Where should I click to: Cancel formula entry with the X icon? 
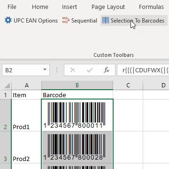73,70
